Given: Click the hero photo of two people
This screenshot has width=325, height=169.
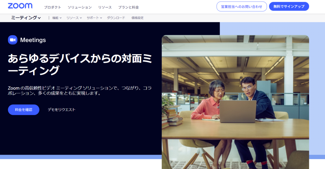Looking at the screenshot, I should pos(235,101).
